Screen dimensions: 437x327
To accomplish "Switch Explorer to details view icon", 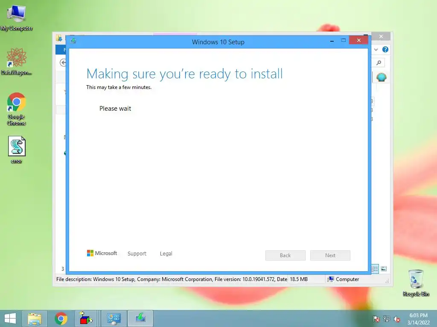I will point(375,269).
